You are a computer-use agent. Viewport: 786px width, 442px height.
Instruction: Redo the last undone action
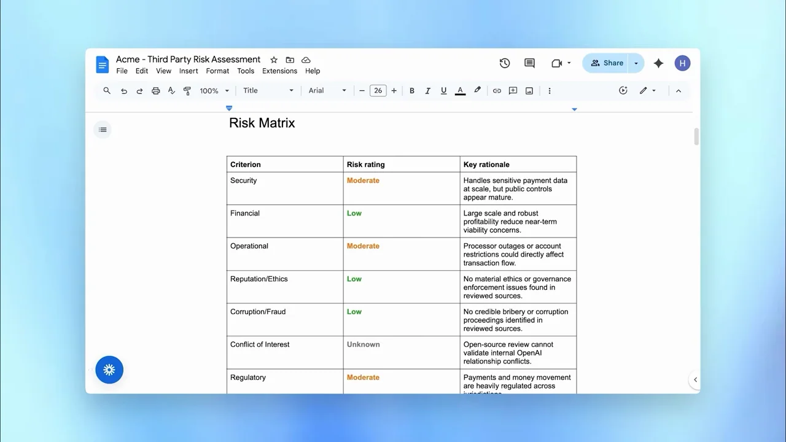[139, 91]
